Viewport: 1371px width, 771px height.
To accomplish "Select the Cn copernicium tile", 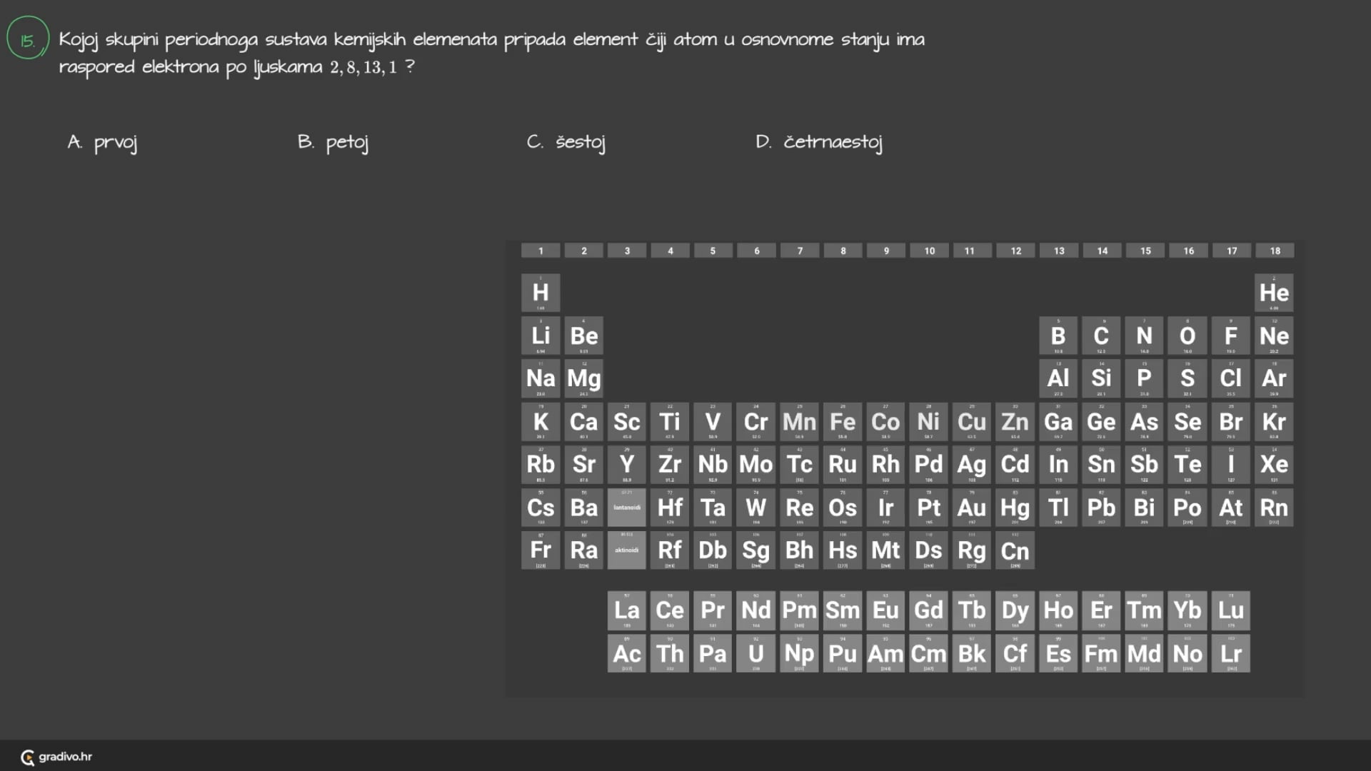I will pos(1015,550).
